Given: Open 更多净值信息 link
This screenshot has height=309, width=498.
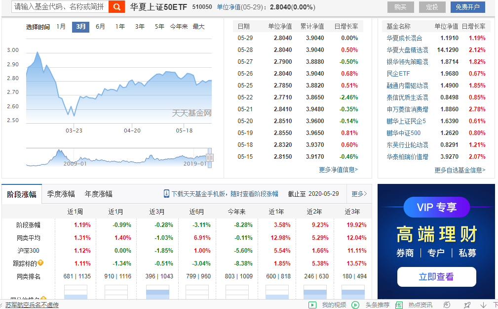Looking at the screenshot, I should point(339,170).
